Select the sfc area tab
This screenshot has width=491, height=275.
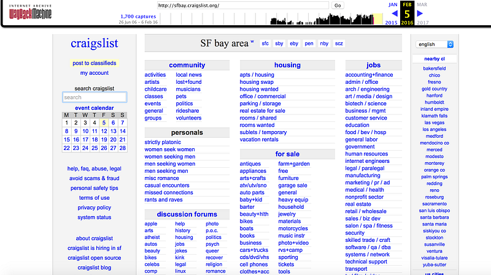(x=265, y=43)
